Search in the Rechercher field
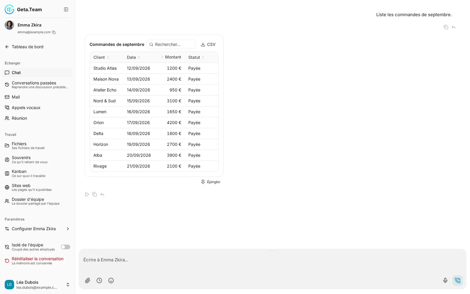The height and width of the screenshot is (294, 470). (171, 44)
